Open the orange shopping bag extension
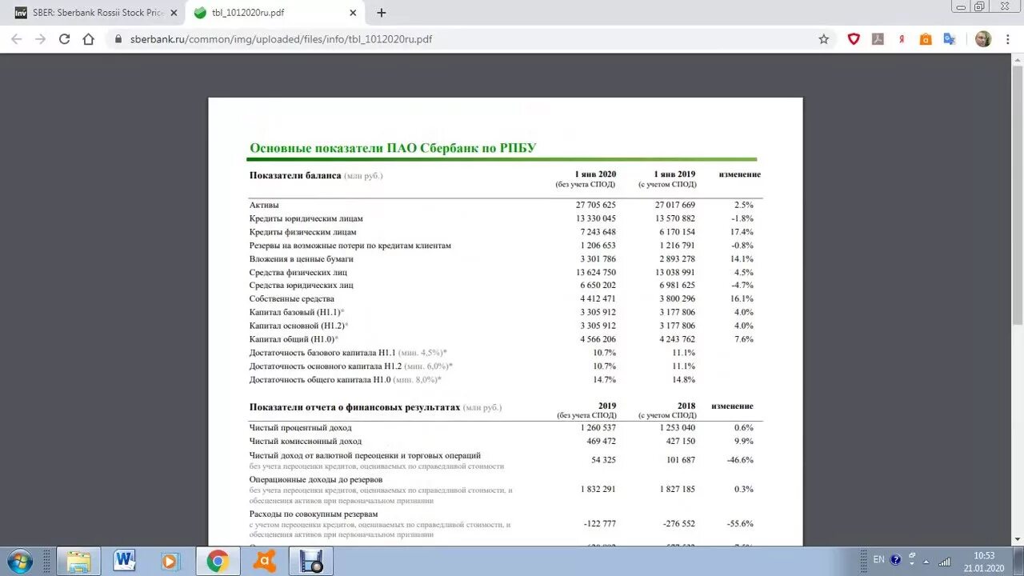1024x576 pixels. [926, 38]
